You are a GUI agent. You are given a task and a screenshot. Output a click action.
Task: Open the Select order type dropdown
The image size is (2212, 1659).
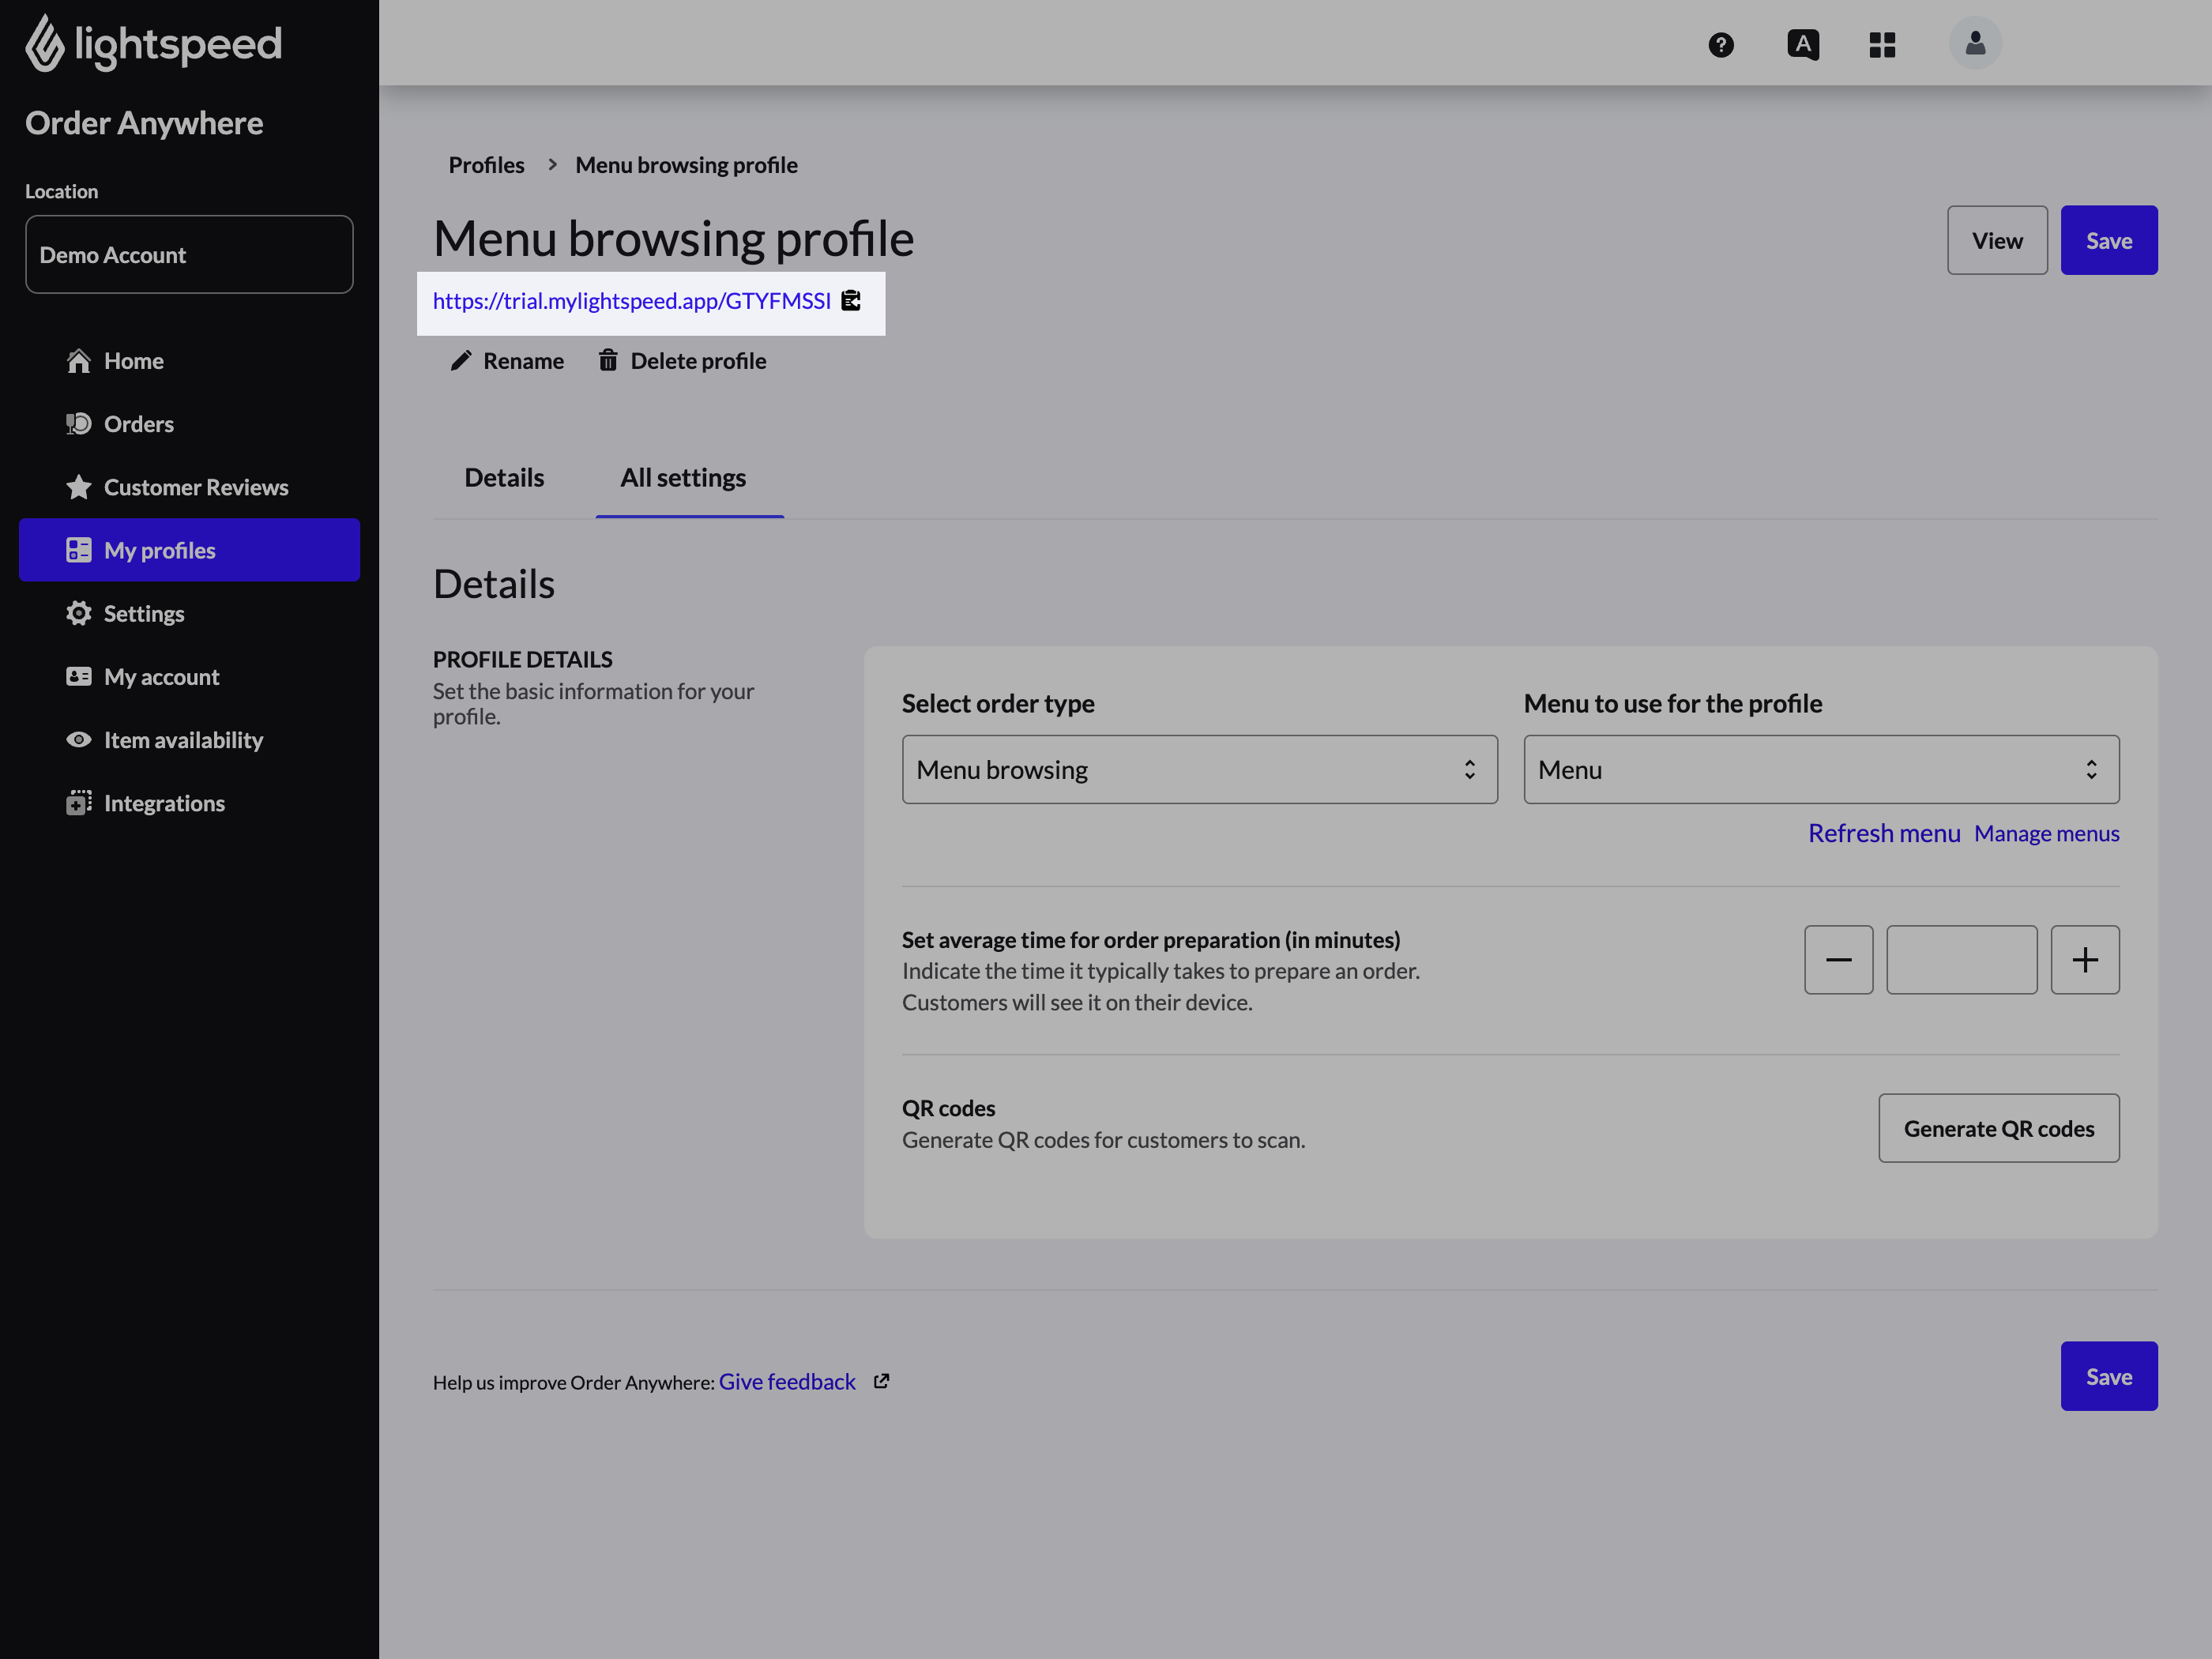coord(1199,769)
